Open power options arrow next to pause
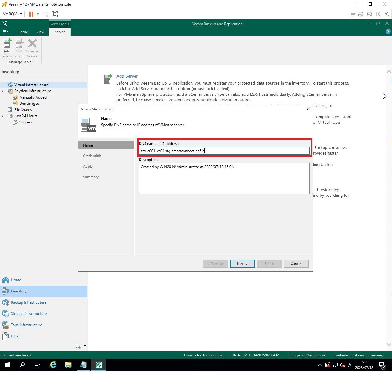392x372 pixels. pyautogui.click(x=38, y=14)
